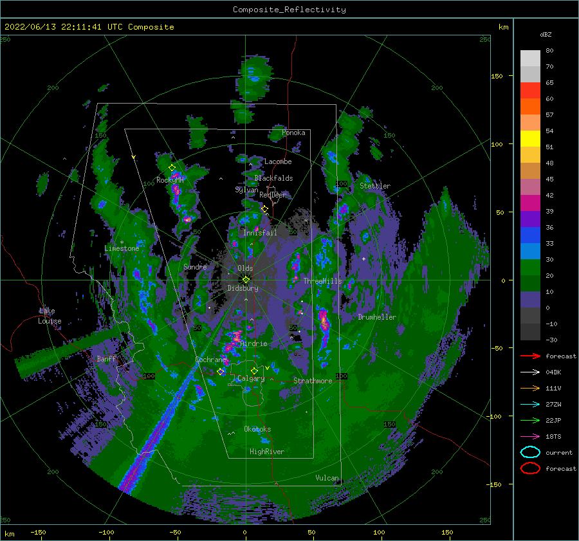Select the red 65 dBZ legend swatch

click(530, 90)
